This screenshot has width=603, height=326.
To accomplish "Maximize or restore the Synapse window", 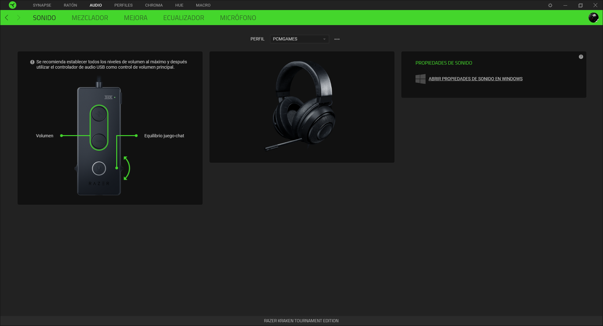I will (580, 5).
